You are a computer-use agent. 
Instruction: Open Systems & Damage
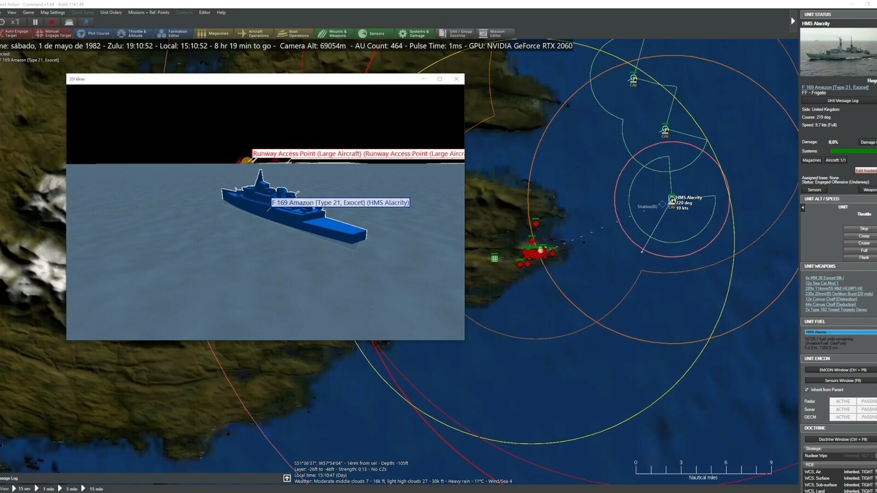(x=414, y=33)
